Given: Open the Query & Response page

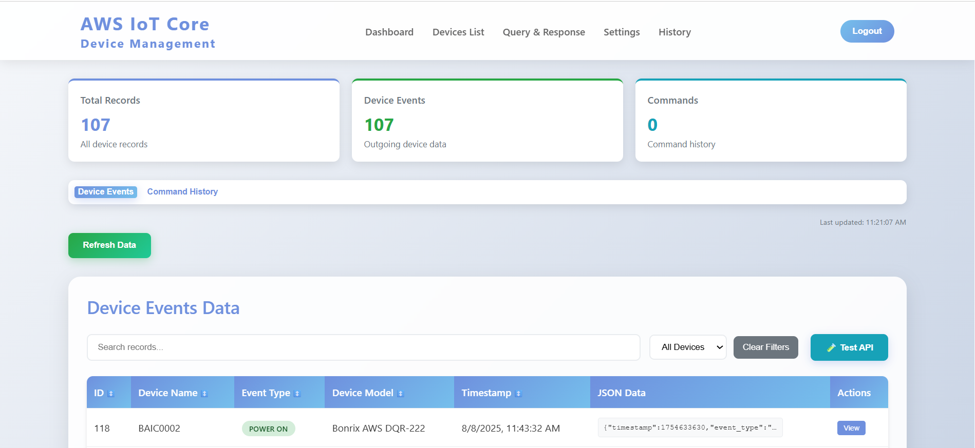Looking at the screenshot, I should point(543,32).
